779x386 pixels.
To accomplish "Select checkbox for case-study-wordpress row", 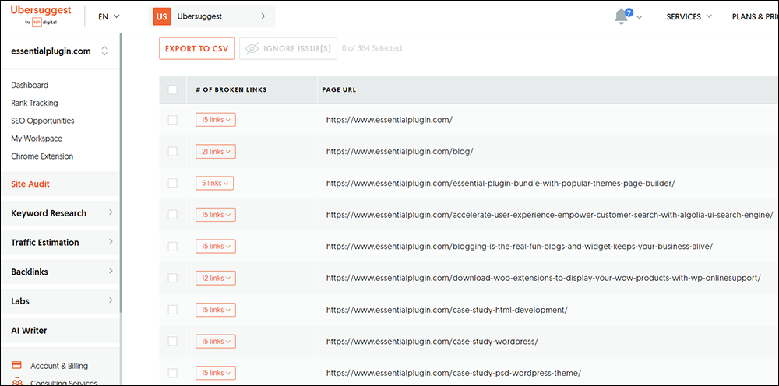I will click(x=173, y=342).
